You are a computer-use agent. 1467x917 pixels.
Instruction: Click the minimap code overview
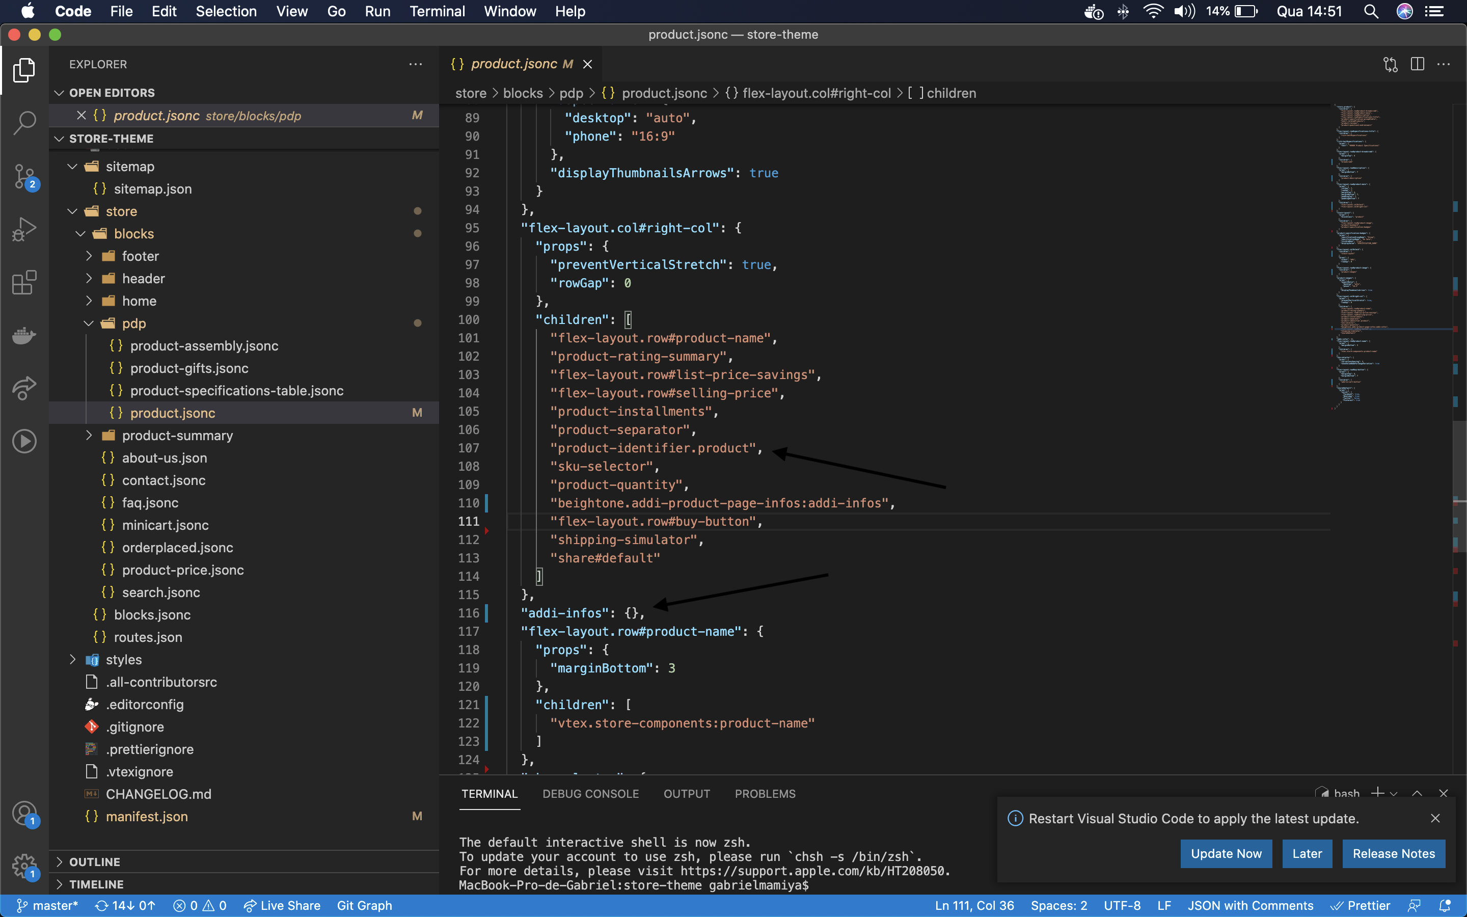pos(1358,255)
